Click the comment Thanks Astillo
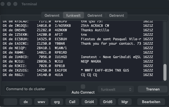Screen dimensions: 169x107 (95, 30)
